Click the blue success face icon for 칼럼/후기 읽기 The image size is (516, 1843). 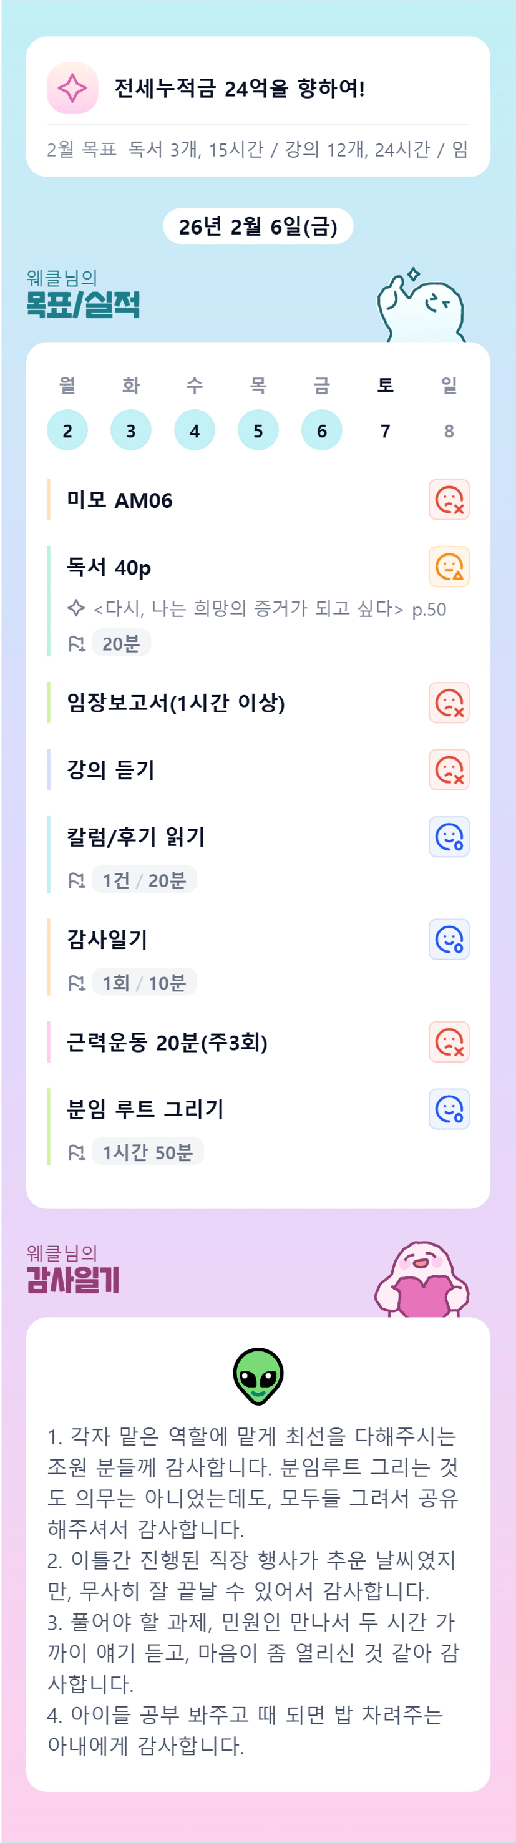click(x=449, y=837)
